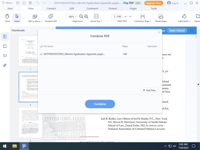This screenshot has height=150, width=200.
Task: Click the Light Mode icon
Action: 184,16
